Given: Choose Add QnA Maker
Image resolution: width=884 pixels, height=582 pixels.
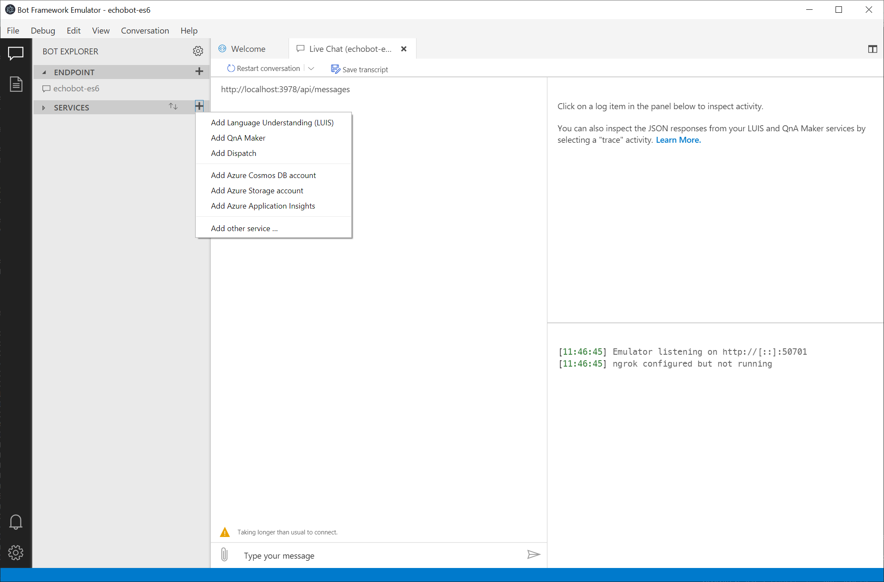Looking at the screenshot, I should tap(273, 138).
